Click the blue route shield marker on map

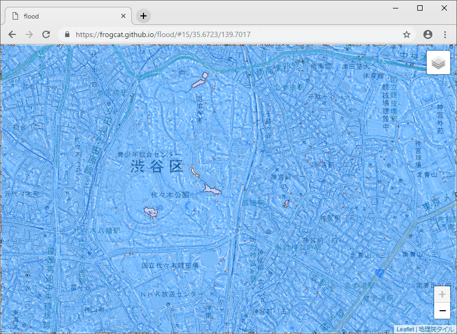tap(379, 273)
